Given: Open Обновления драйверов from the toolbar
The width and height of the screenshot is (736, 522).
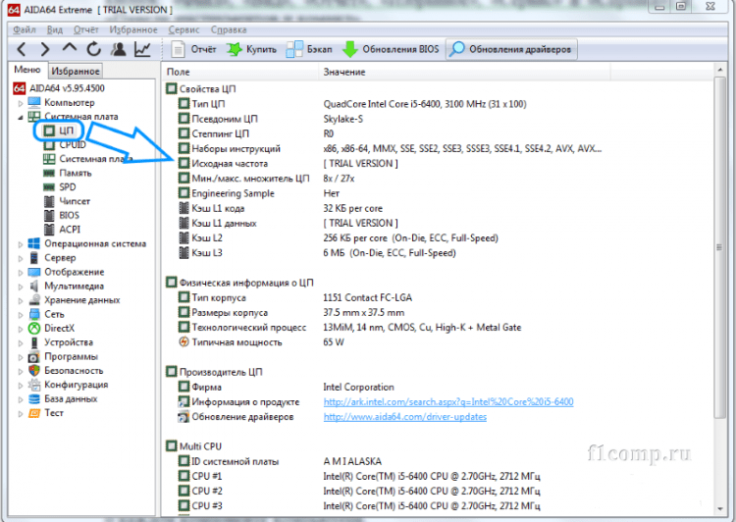Looking at the screenshot, I should coord(510,49).
